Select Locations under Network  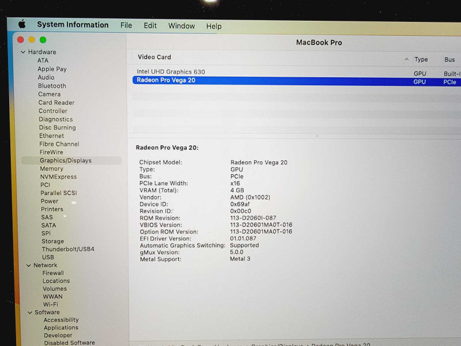(56, 281)
